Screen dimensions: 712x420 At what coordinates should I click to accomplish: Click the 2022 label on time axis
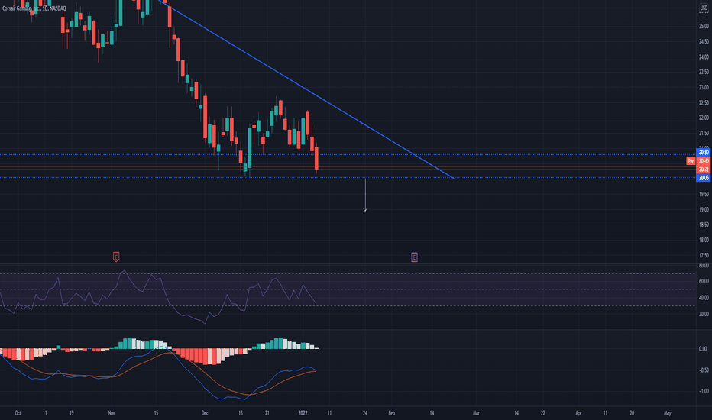click(x=303, y=412)
